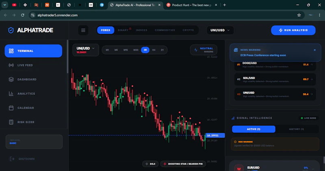Click the Analytics bar chart icon
Image resolution: width=325 pixels, height=171 pixels.
(x=11, y=94)
